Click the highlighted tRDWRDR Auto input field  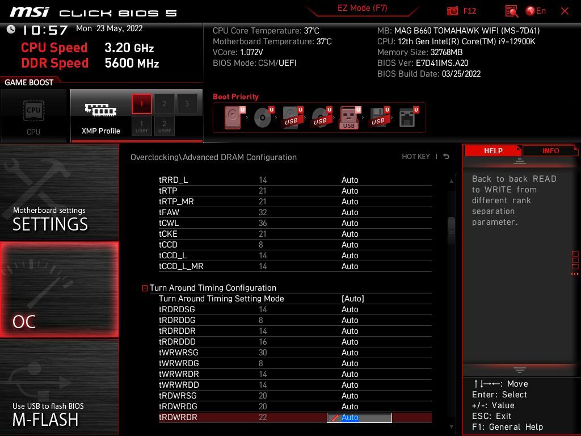point(359,417)
